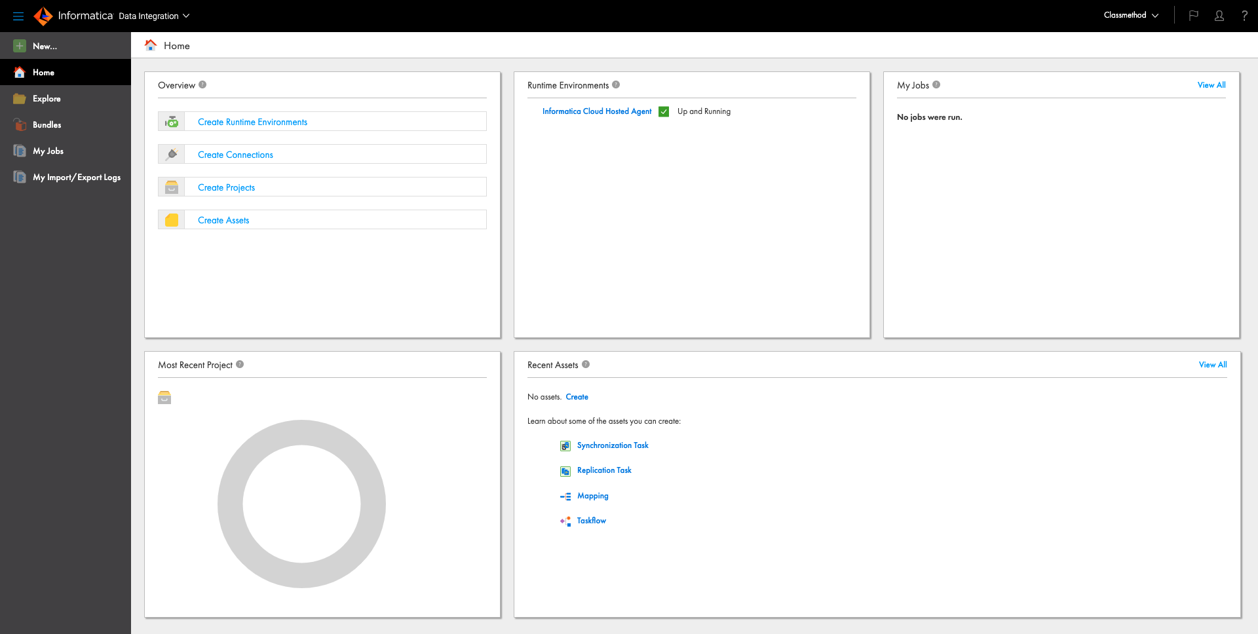The image size is (1258, 634).
Task: Select the Create Connections plug icon
Action: (x=171, y=154)
